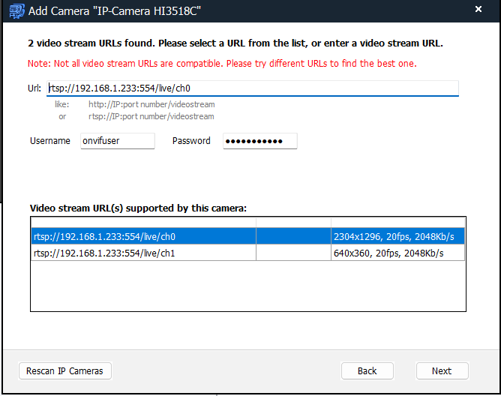
Task: Click the "Url:" label beside the address field
Action: 34,89
